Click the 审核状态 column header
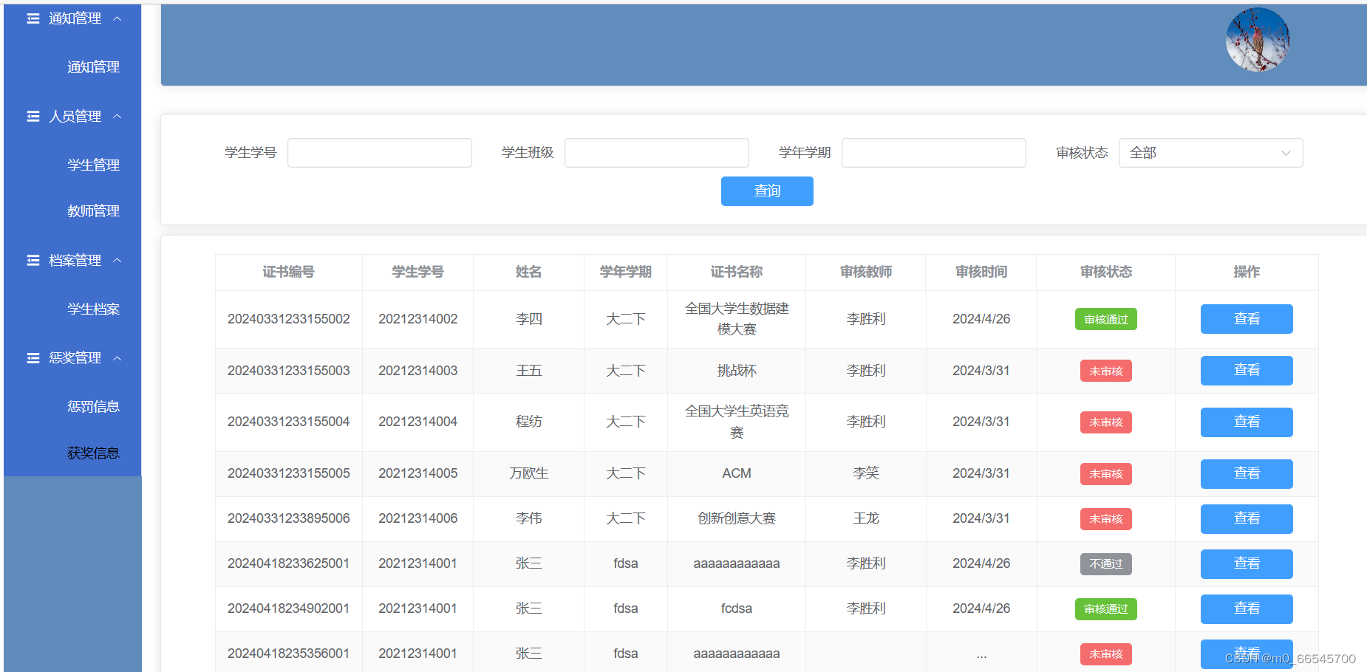The image size is (1367, 672). pos(1106,272)
